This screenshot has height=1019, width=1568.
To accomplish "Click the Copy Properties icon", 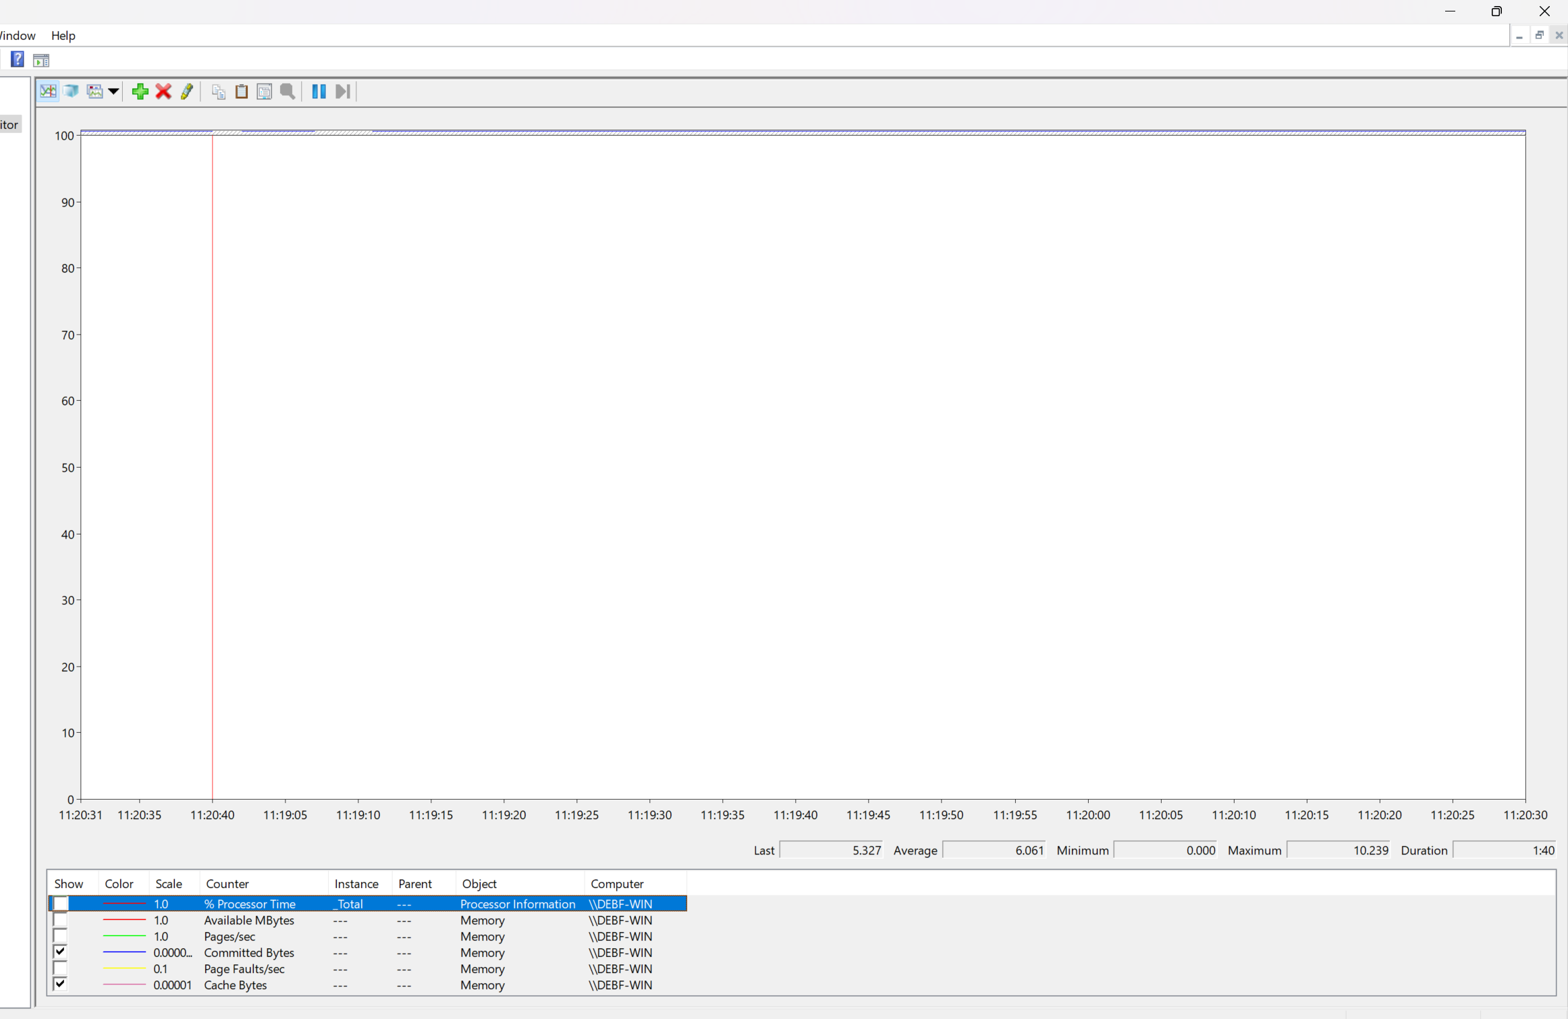I will click(x=218, y=92).
